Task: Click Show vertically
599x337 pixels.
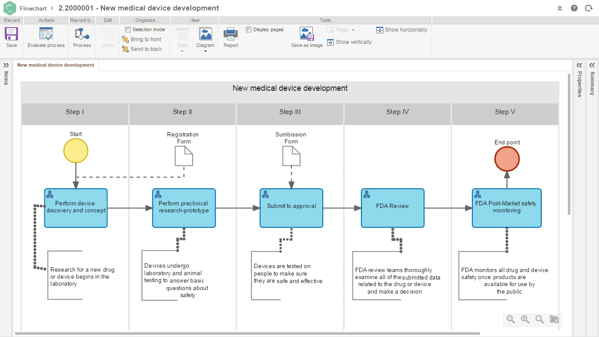Action: coord(349,42)
